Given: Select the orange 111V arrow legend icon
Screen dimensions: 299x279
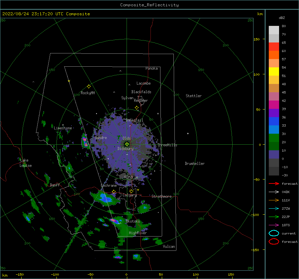Looking at the screenshot, I should [x=274, y=200].
